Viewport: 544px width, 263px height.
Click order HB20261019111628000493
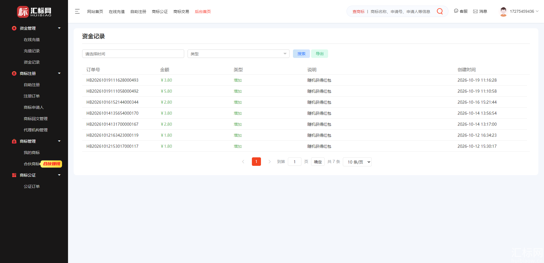click(x=112, y=80)
